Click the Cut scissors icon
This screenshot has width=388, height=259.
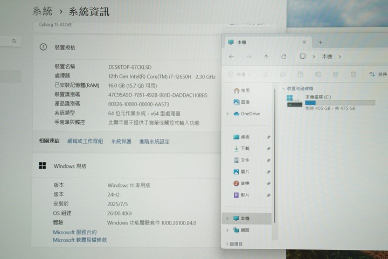(265, 74)
